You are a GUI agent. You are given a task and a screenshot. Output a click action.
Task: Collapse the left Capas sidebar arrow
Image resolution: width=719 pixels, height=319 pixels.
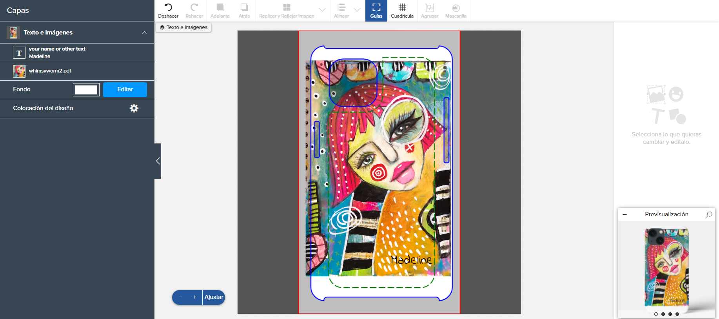158,161
